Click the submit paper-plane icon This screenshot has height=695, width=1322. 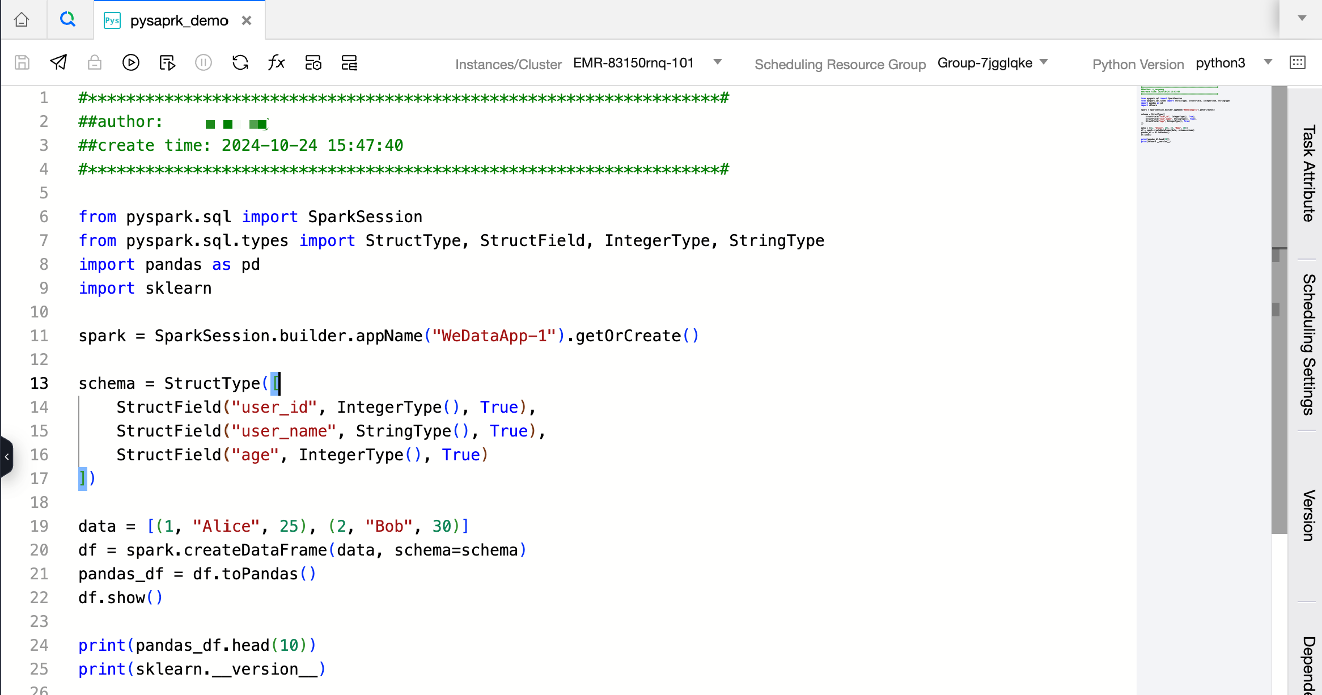58,62
